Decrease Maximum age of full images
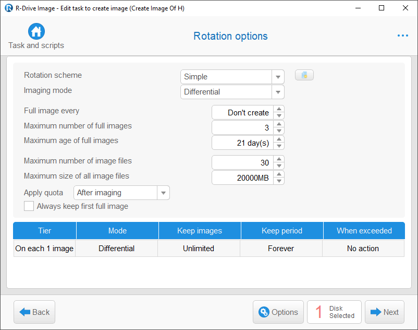Image resolution: width=418 pixels, height=330 pixels. [279, 146]
